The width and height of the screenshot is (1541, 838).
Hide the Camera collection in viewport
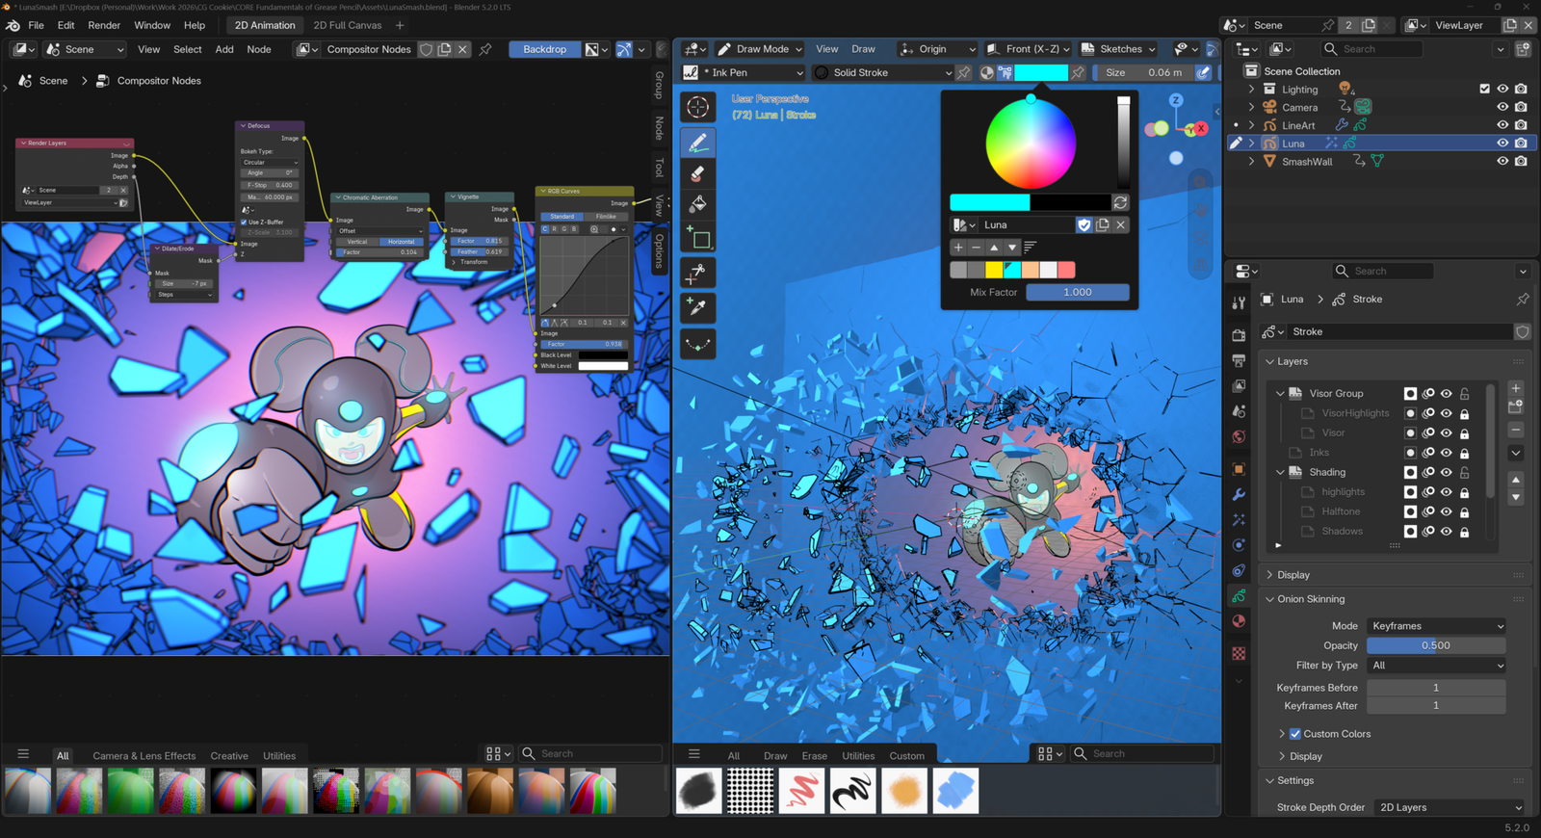1502,107
